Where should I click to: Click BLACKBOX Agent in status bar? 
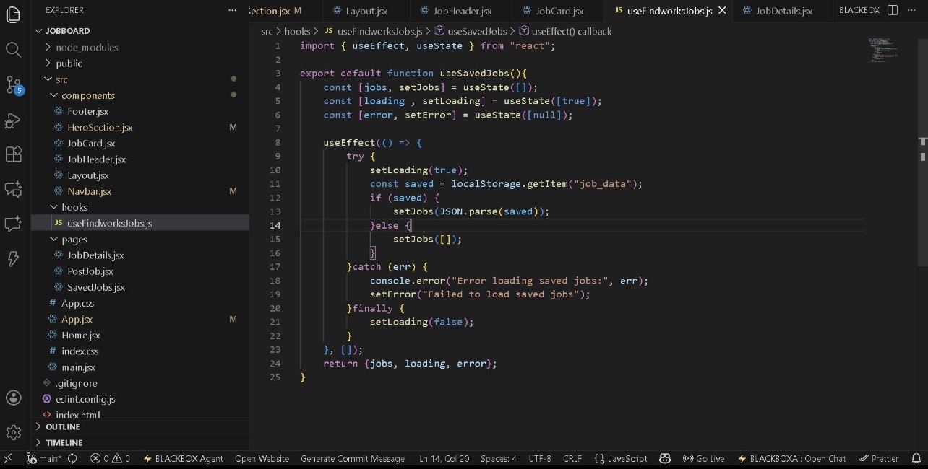tap(184, 458)
